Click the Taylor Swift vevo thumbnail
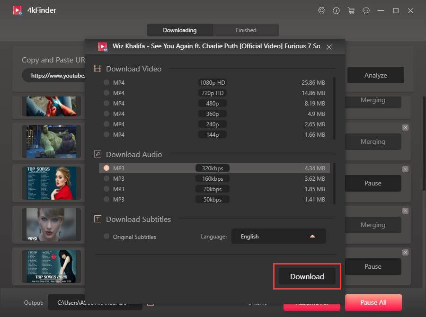The image size is (426, 317). click(x=51, y=224)
